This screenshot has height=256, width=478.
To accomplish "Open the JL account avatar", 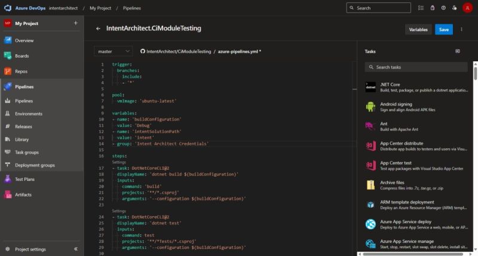I will pyautogui.click(x=467, y=8).
